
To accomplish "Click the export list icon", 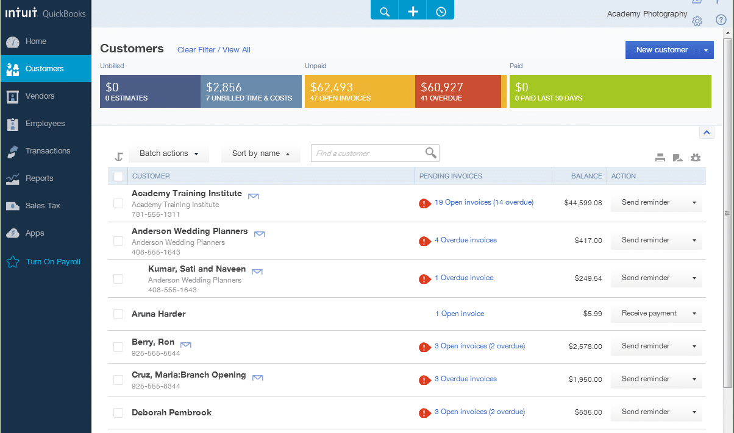I will click(x=677, y=158).
